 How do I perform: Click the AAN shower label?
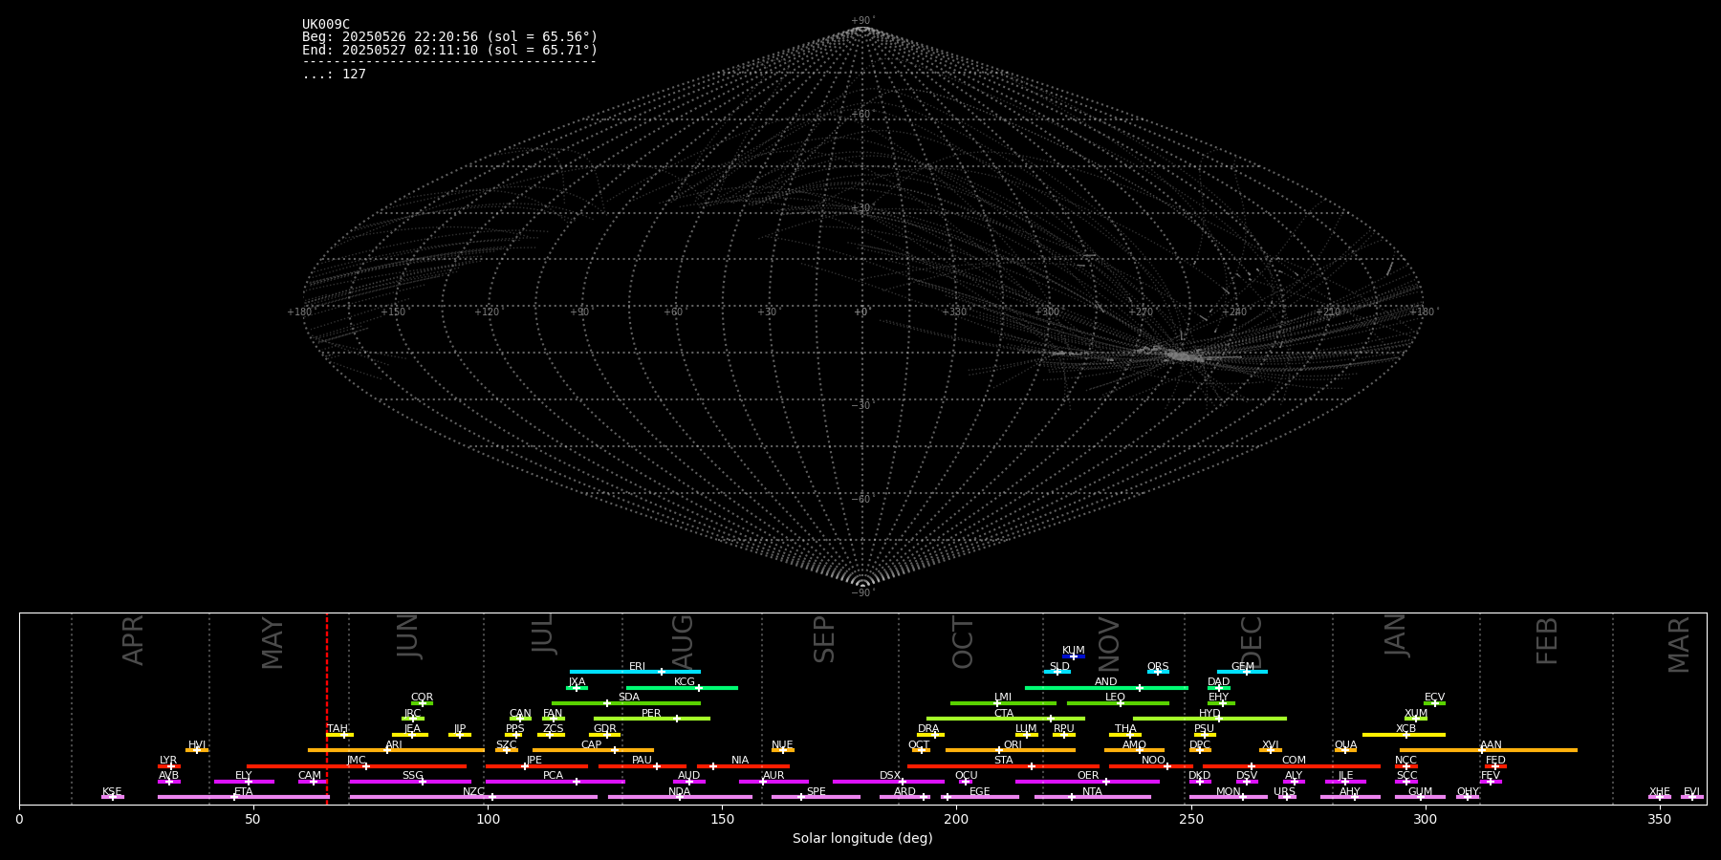[1491, 744]
